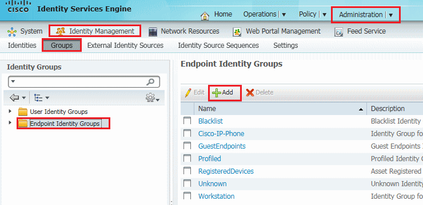
Task: Open the RegisteredDevices group link
Action: coord(226,171)
